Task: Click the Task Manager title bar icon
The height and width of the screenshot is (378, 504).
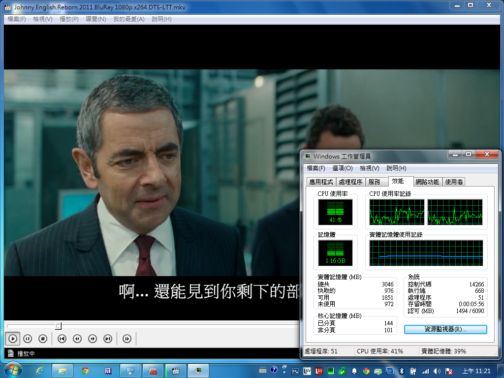Action: click(x=307, y=156)
